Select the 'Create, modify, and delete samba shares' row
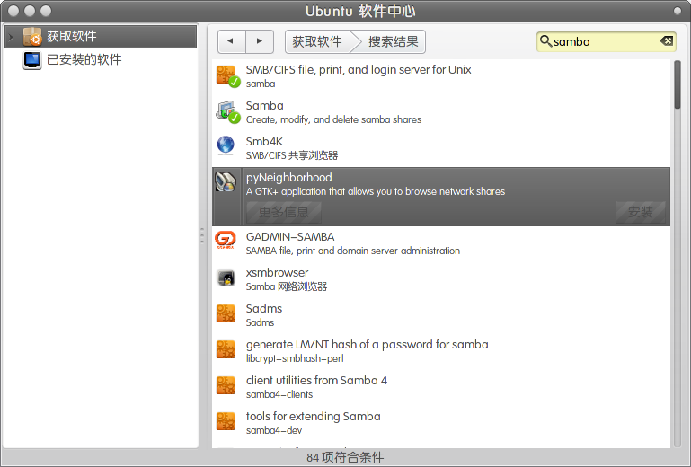The width and height of the screenshot is (691, 467). pos(441,112)
